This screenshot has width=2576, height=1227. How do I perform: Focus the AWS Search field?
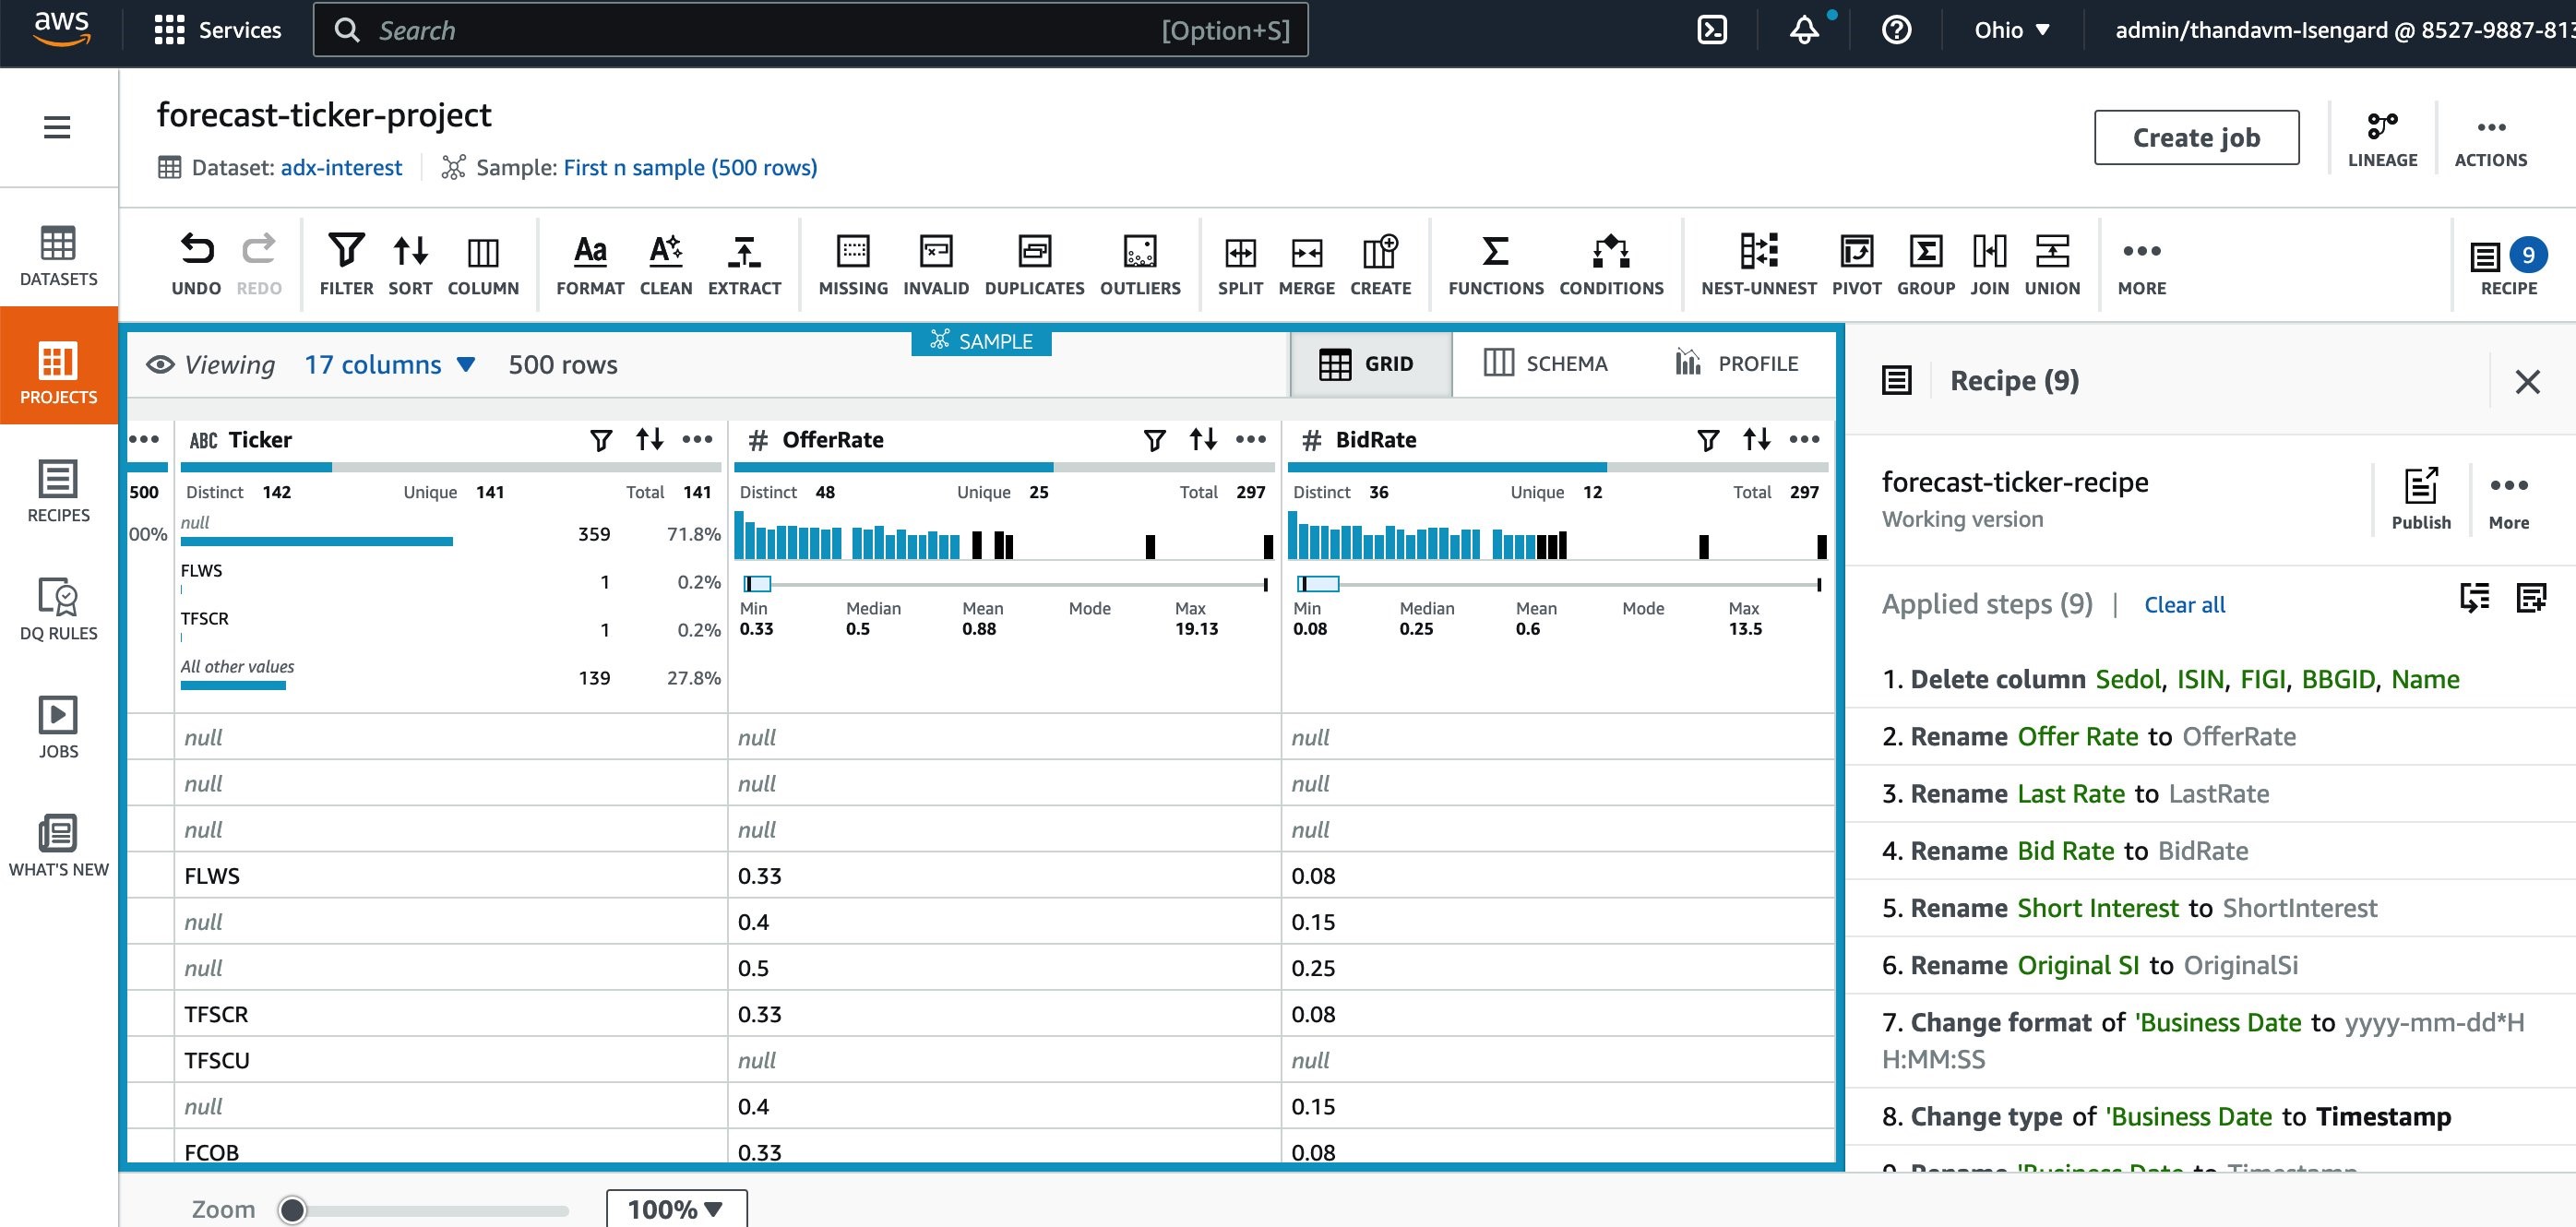pyautogui.click(x=810, y=30)
